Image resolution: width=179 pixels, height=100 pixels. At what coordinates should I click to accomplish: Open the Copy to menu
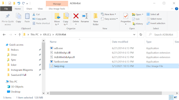[65, 19]
